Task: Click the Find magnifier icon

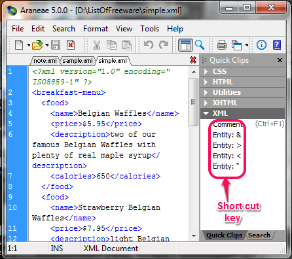Action: (200, 44)
